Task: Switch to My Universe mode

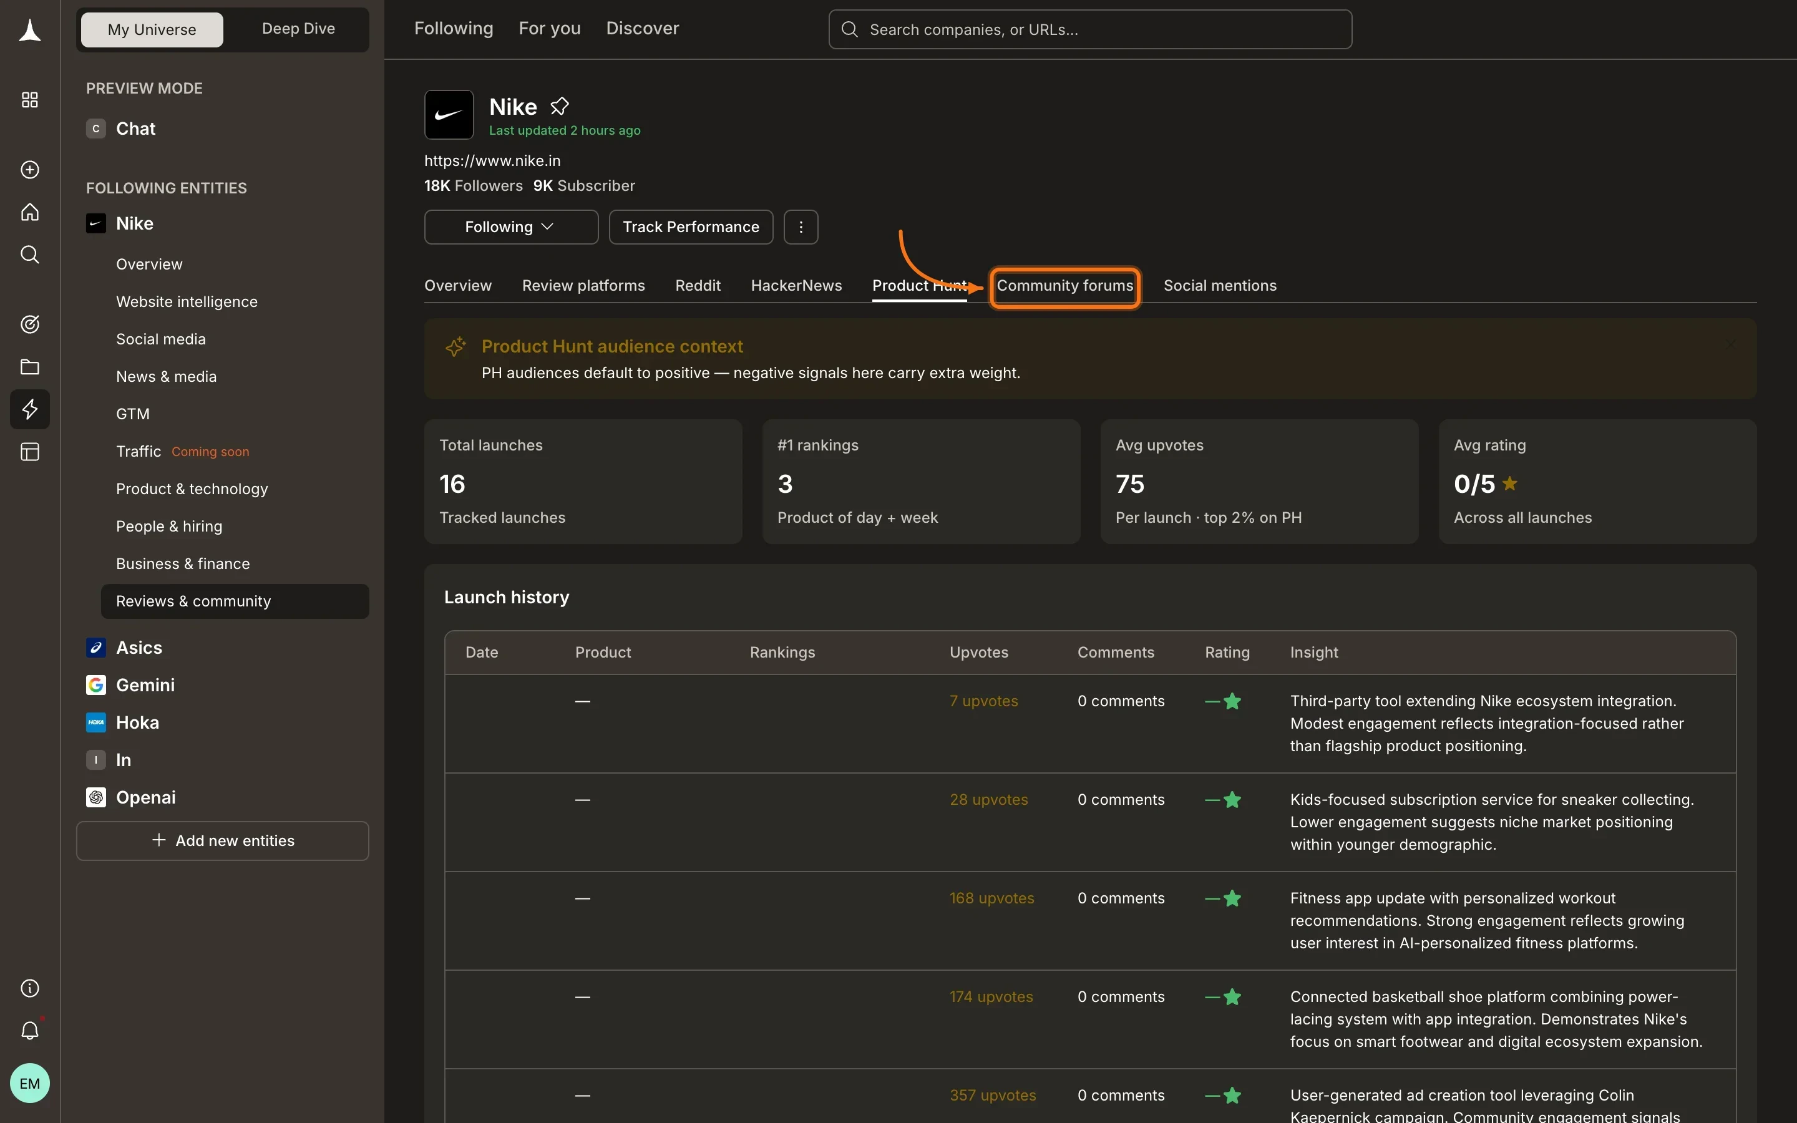Action: (152, 30)
